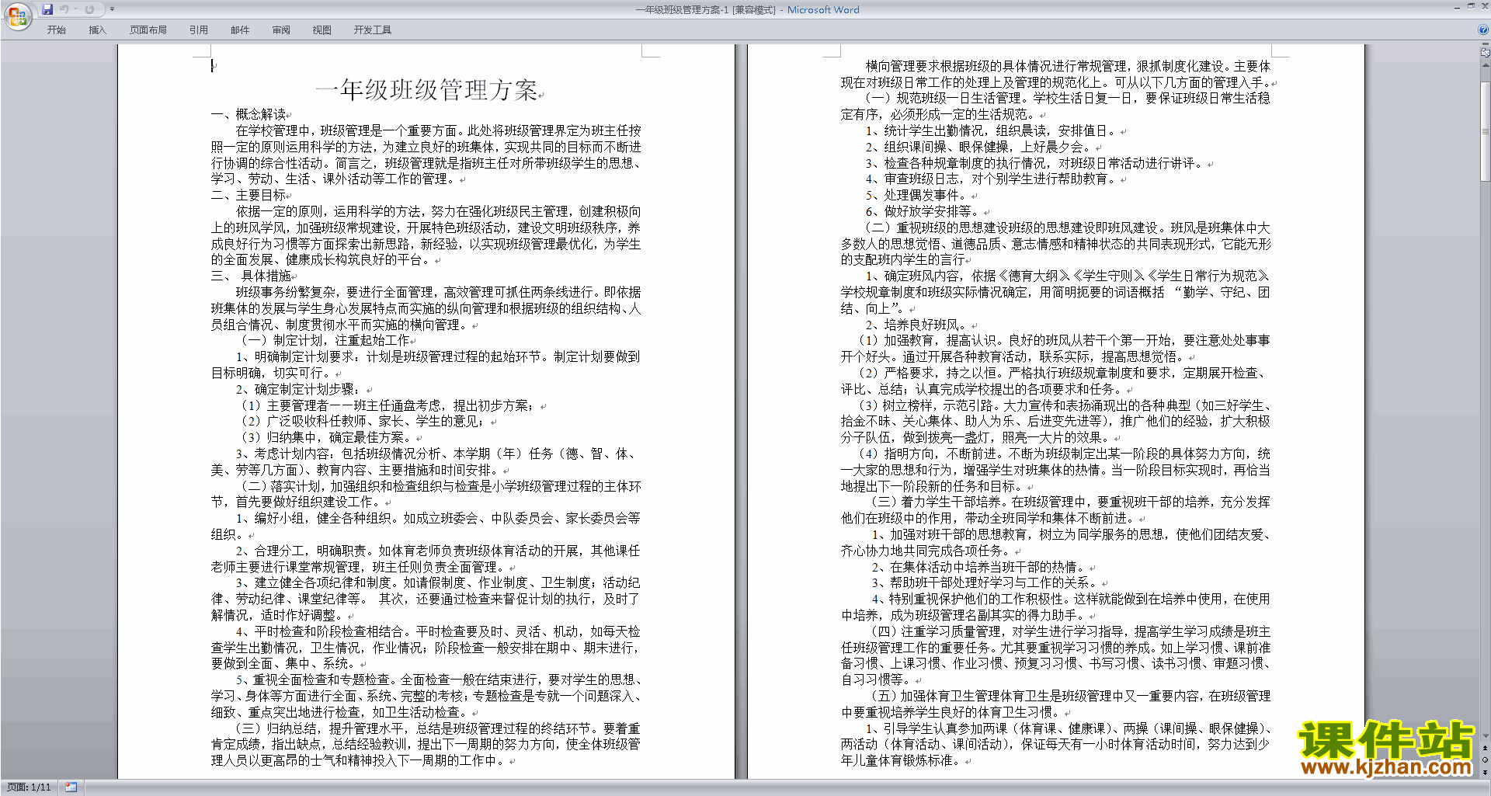Open the 插入 ribbon tab

(97, 30)
